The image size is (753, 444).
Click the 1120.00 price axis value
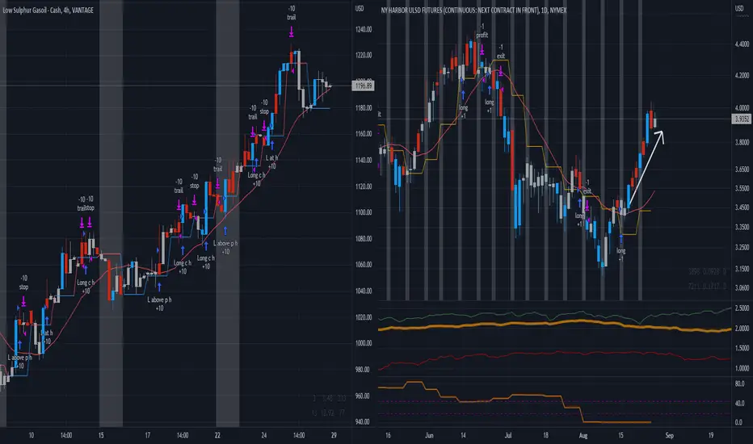click(364, 186)
